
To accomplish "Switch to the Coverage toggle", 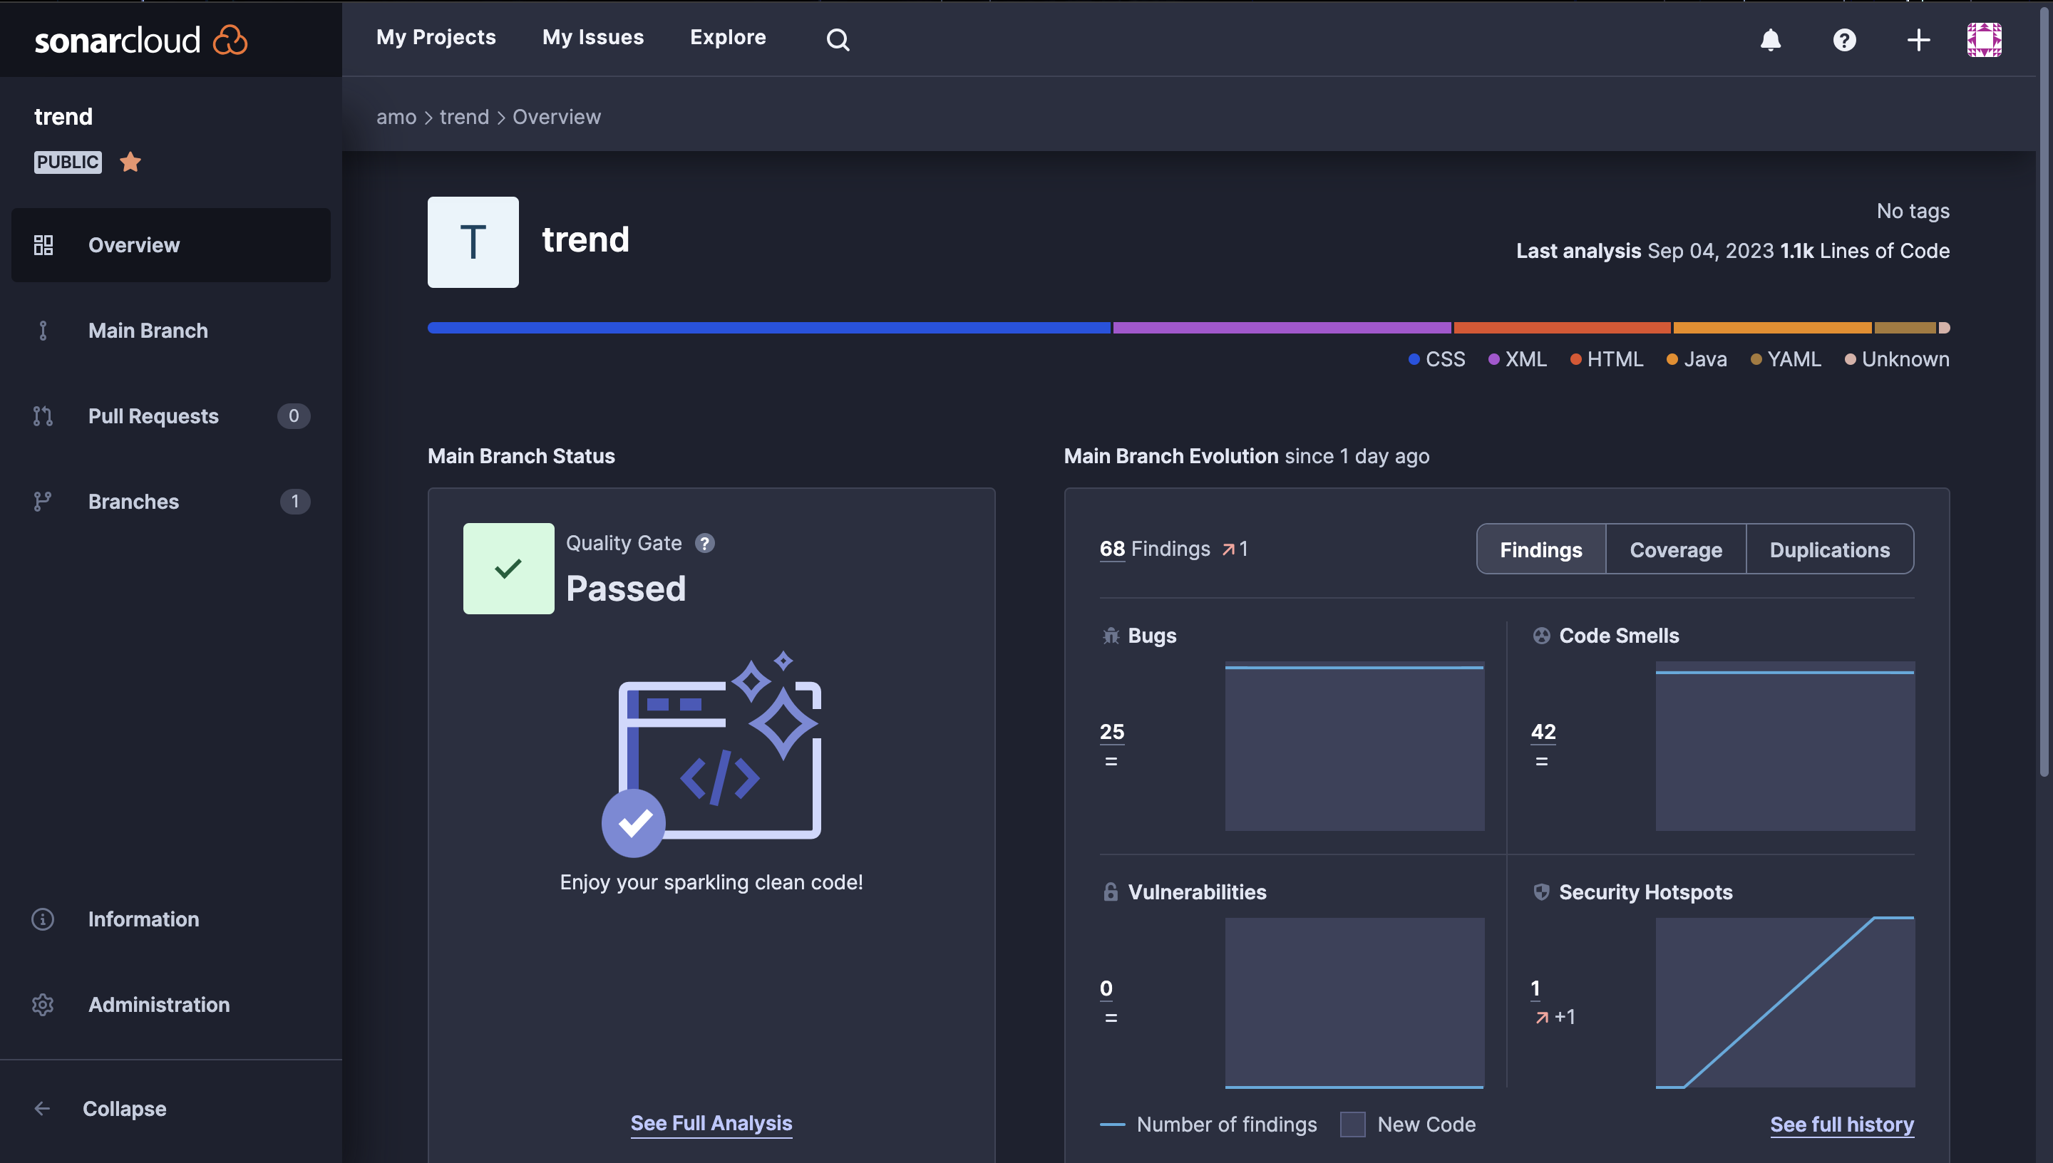I will (1675, 549).
